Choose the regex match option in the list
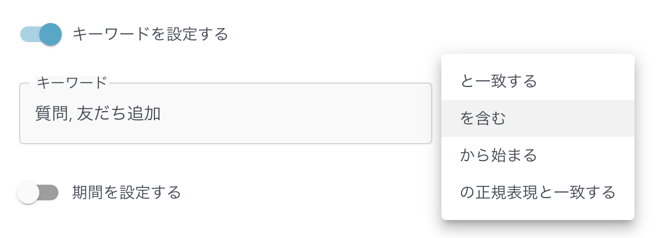Screen dimensions: 657x238 [x=537, y=193]
